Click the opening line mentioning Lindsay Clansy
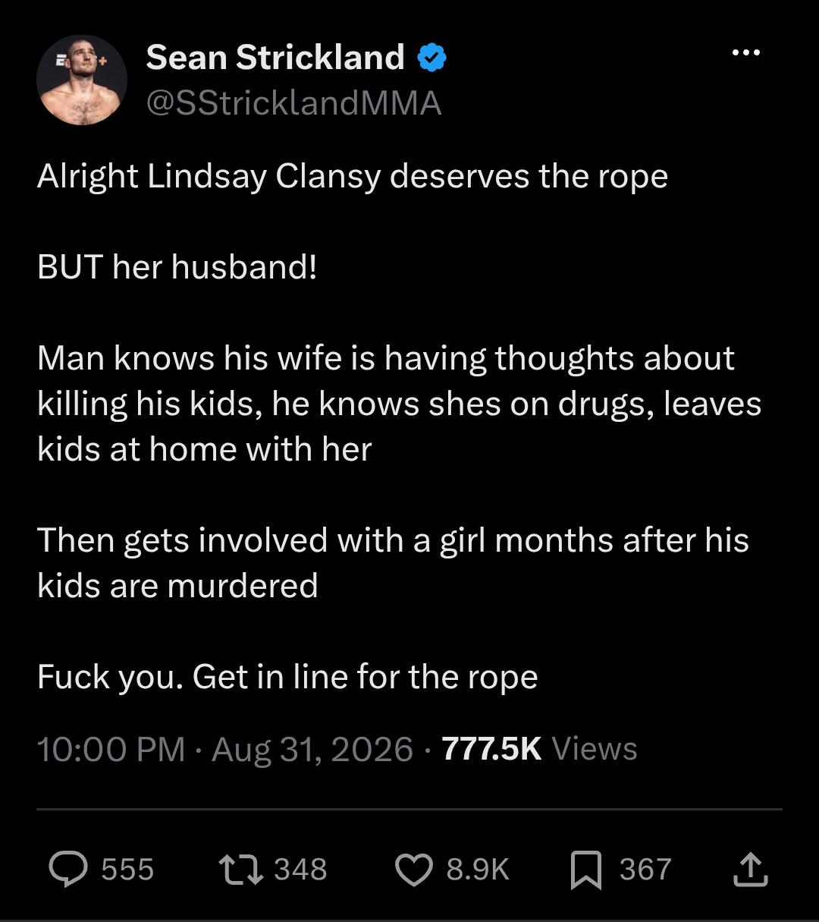 (353, 177)
